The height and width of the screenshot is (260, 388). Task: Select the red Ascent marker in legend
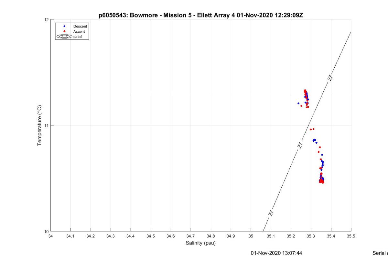64,31
